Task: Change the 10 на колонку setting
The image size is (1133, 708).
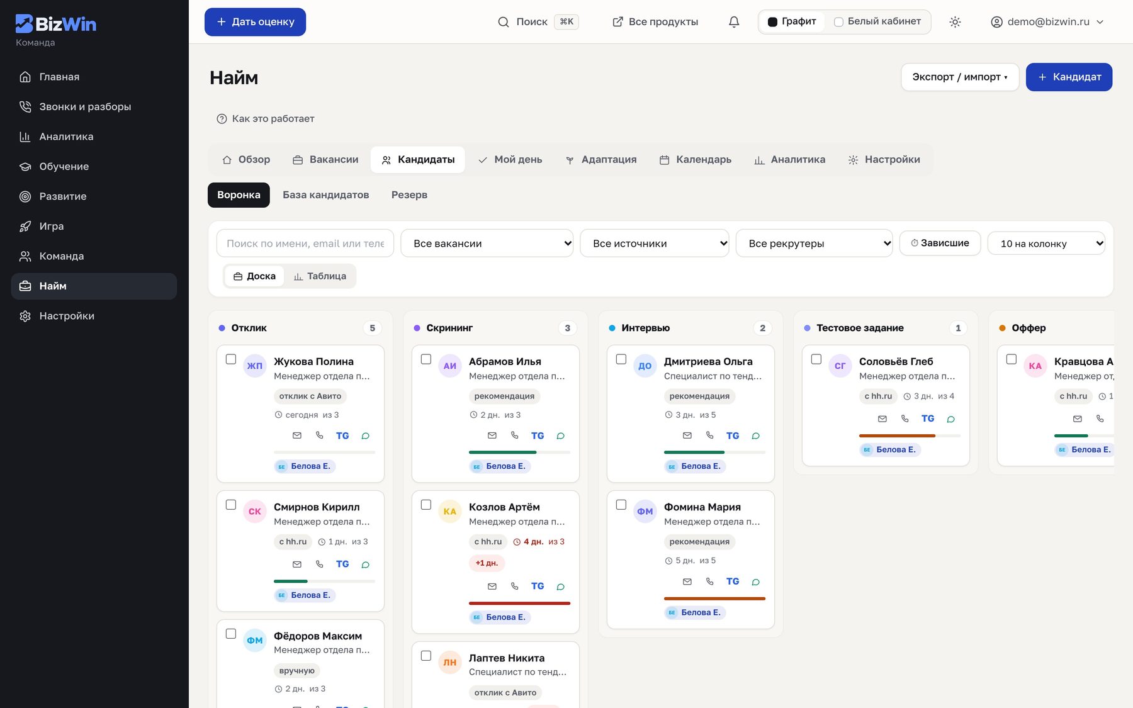Action: [x=1047, y=244]
